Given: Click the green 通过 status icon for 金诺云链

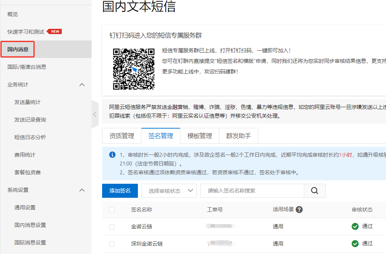Looking at the screenshot, I should (355, 226).
